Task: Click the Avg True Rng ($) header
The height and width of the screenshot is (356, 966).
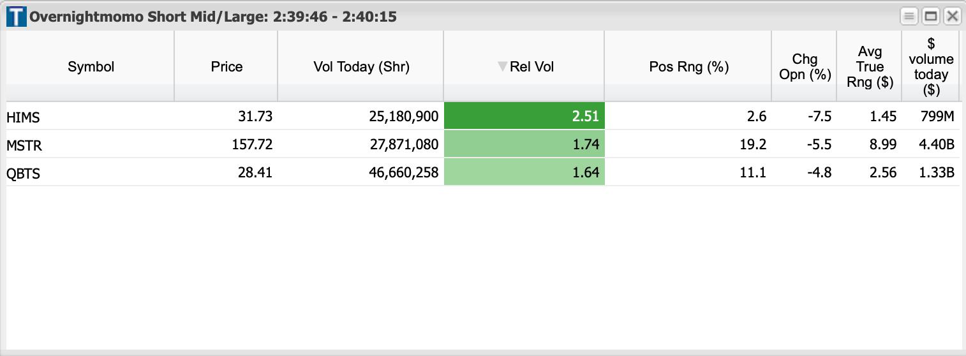Action: [x=870, y=66]
